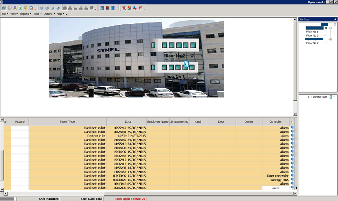Click the green arrow marker in Site Tree

tap(326, 28)
